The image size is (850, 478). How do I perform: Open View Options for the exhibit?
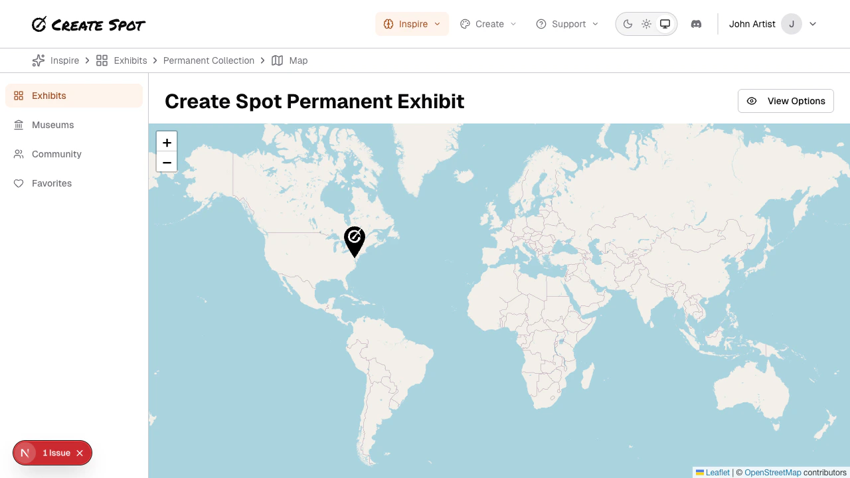coord(786,101)
